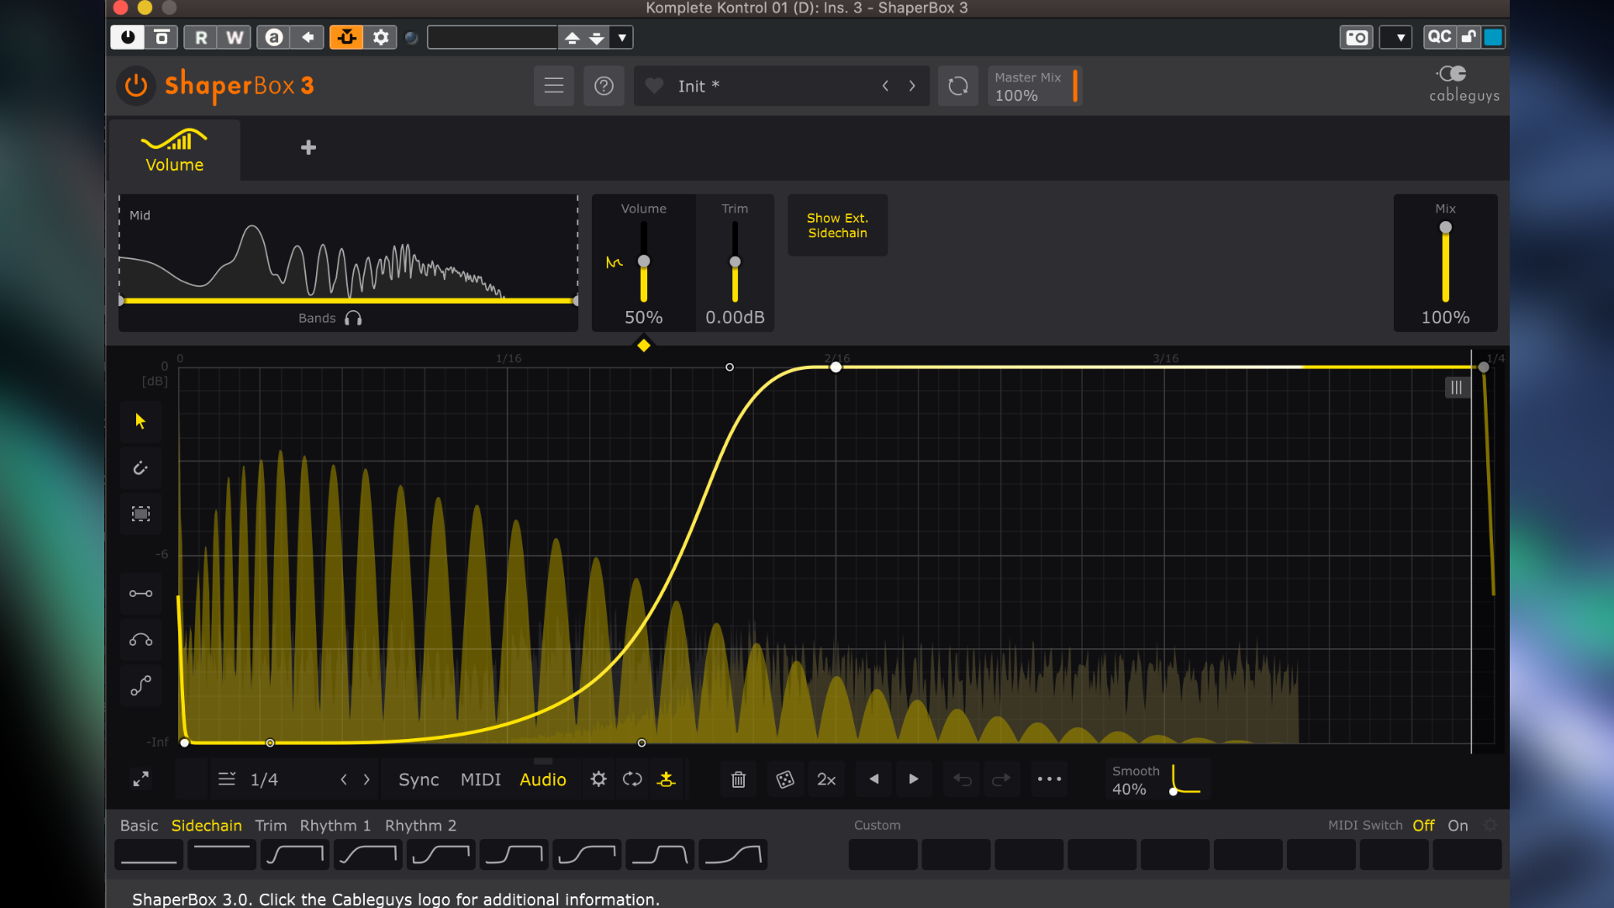
Task: Open the three-dots more options menu
Action: point(1049,779)
